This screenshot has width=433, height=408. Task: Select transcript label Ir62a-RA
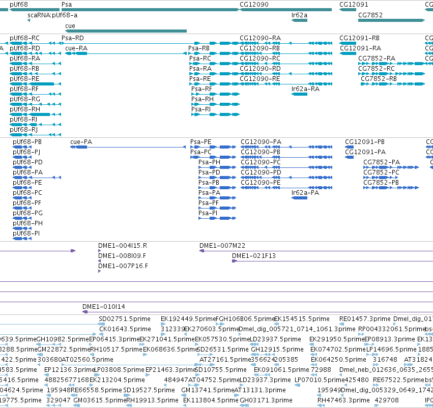305,89
